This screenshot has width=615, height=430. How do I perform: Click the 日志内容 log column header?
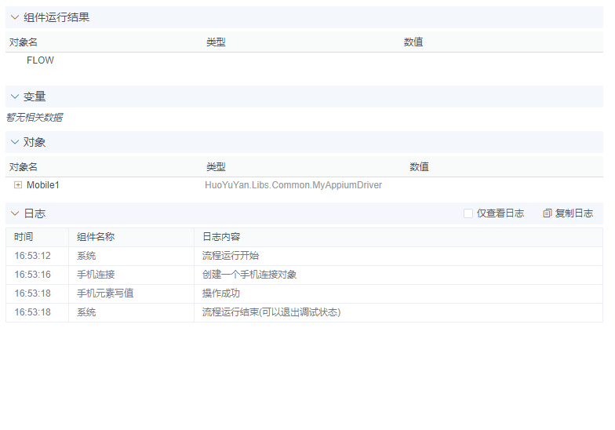coord(221,237)
